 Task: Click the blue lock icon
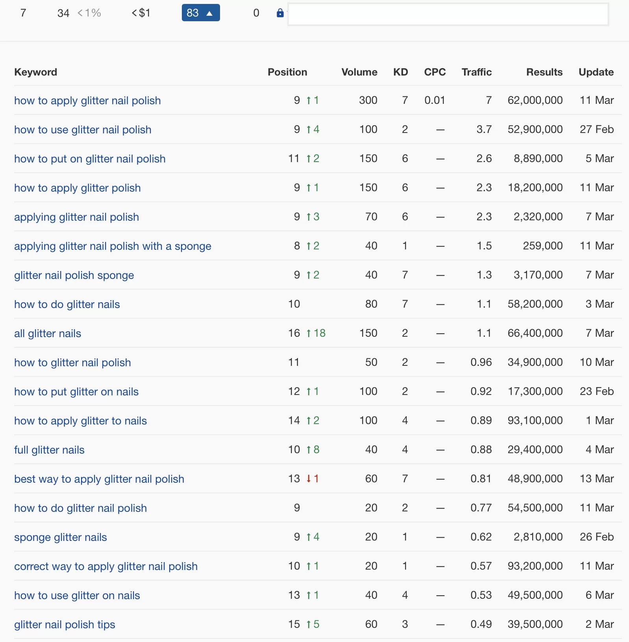280,13
